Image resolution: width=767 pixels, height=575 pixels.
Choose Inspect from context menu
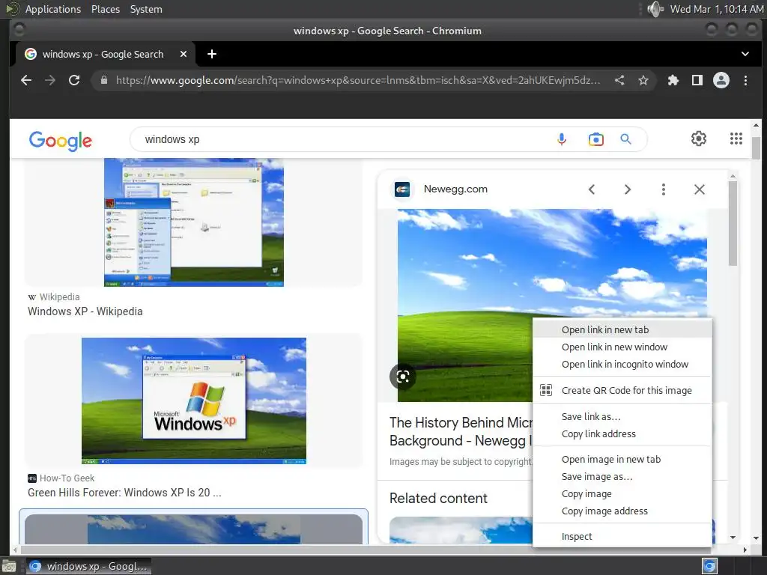coord(622,536)
